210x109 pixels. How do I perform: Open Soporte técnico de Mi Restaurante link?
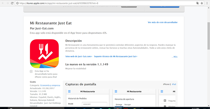116,56
